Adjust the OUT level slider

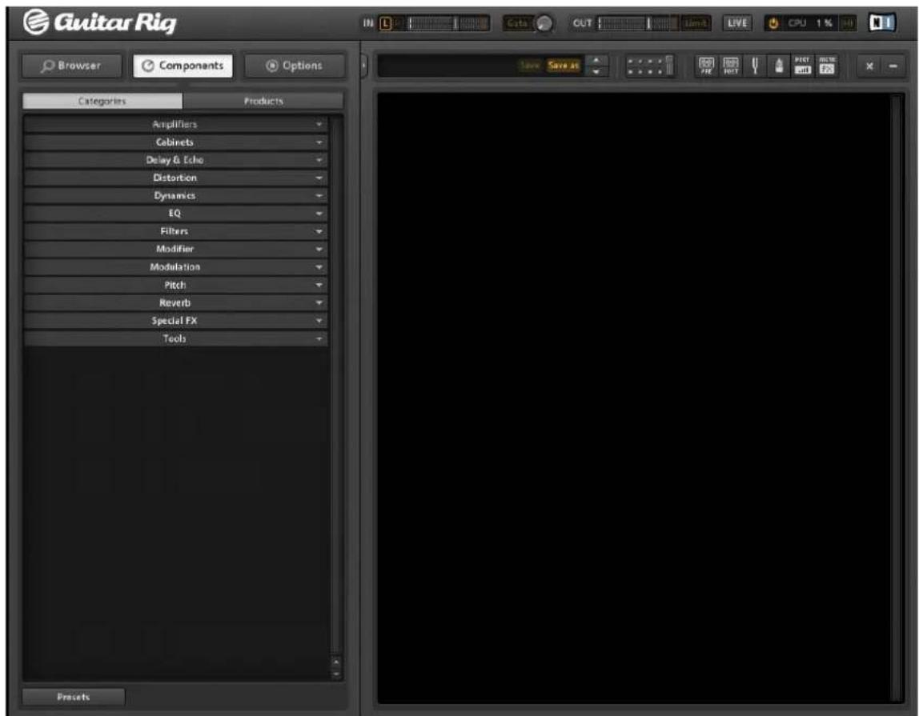coord(638,23)
